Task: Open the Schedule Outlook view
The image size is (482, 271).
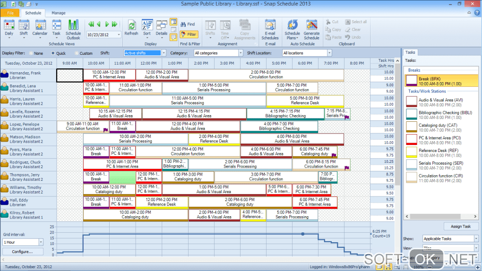Action: (x=73, y=29)
